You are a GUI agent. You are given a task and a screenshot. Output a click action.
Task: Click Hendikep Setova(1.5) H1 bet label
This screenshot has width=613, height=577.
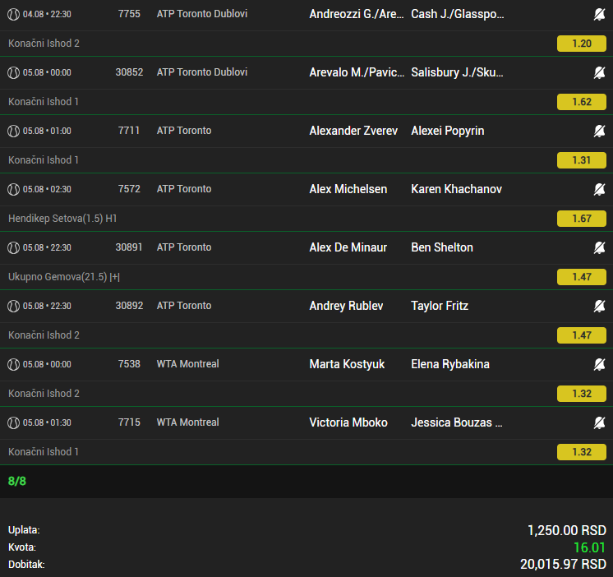(x=62, y=219)
